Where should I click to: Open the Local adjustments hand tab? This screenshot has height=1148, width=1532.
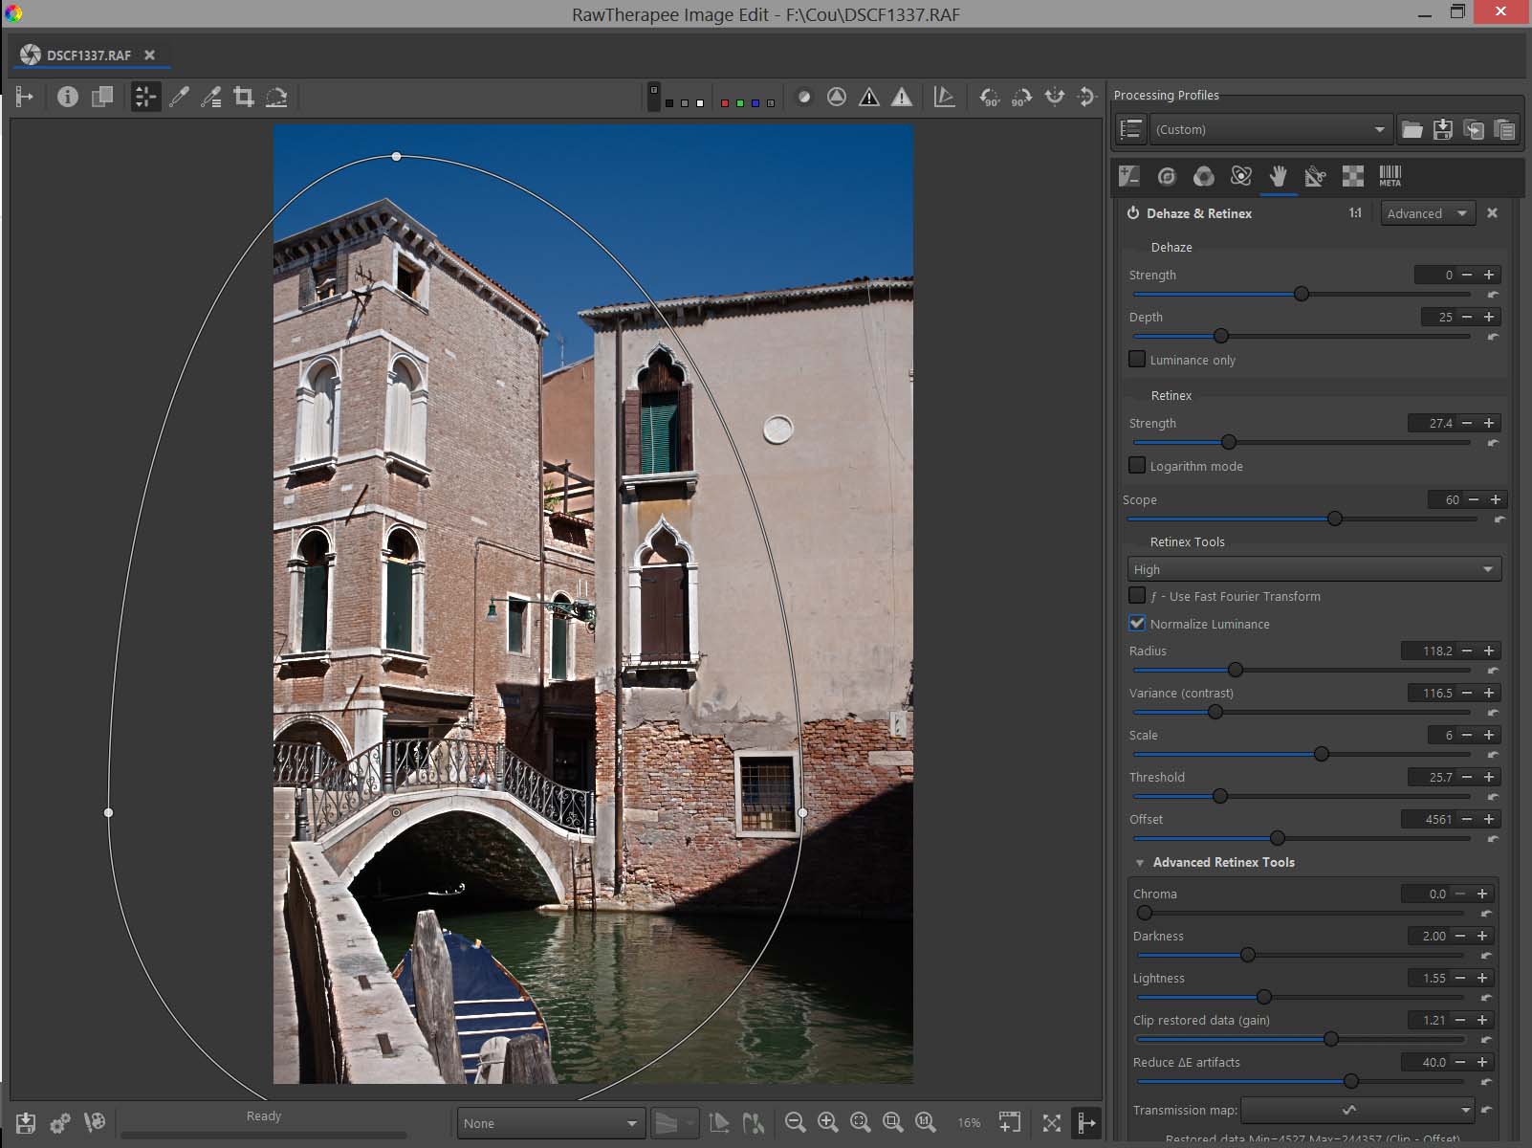click(1278, 176)
